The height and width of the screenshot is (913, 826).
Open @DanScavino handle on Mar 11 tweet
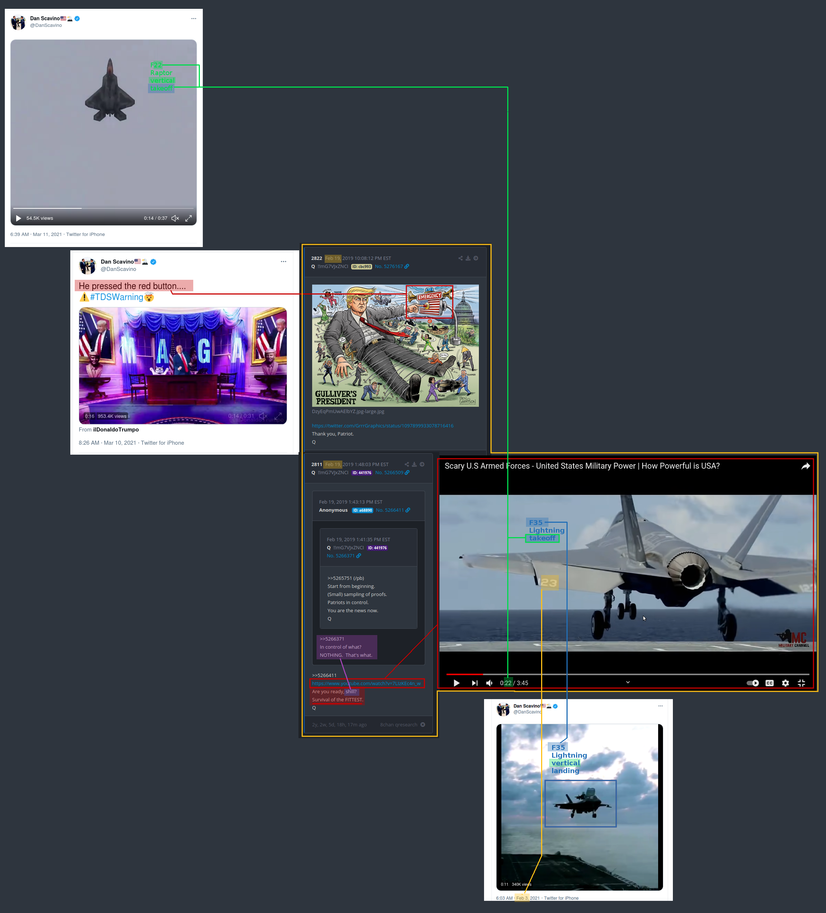click(46, 25)
